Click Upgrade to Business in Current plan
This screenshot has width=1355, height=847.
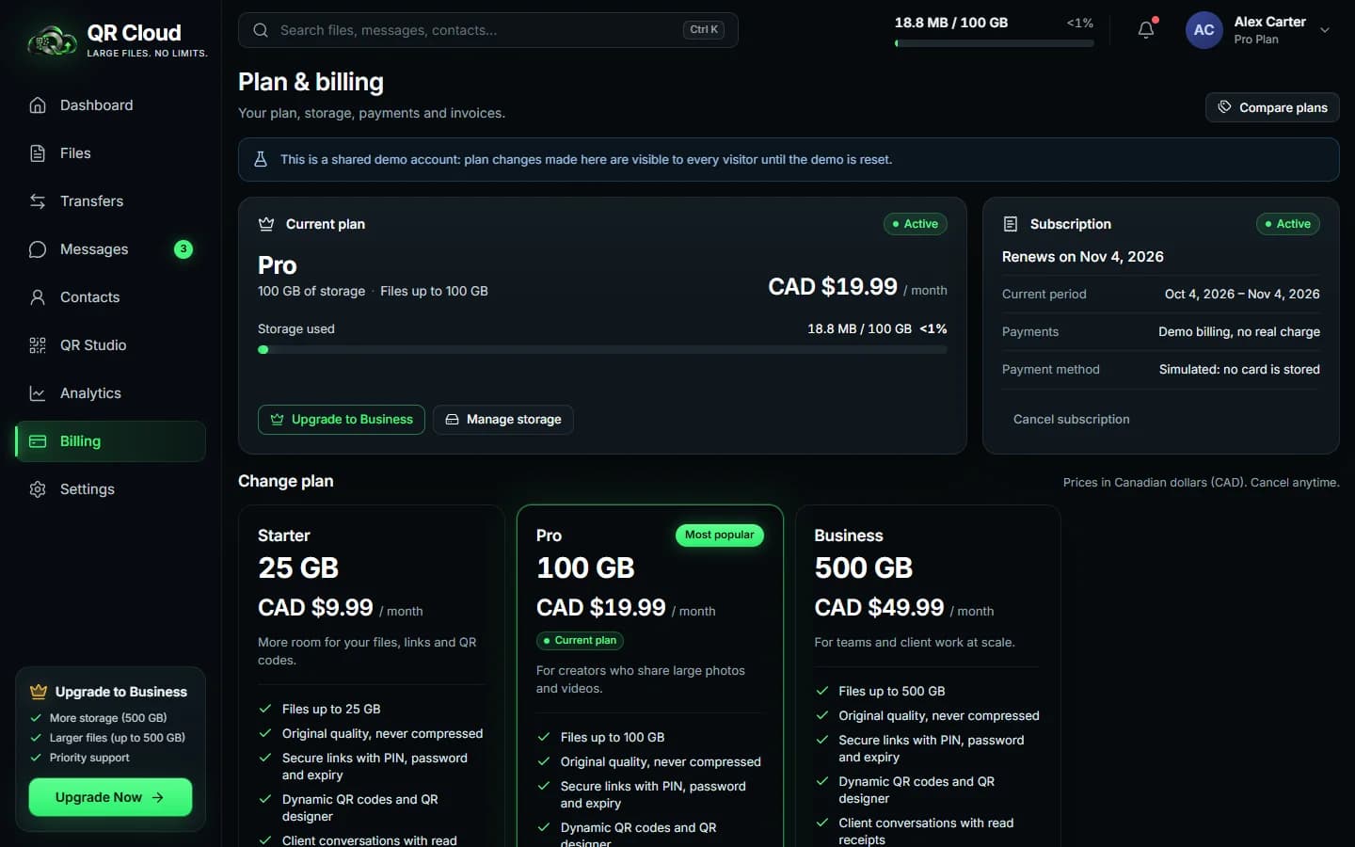pyautogui.click(x=342, y=420)
